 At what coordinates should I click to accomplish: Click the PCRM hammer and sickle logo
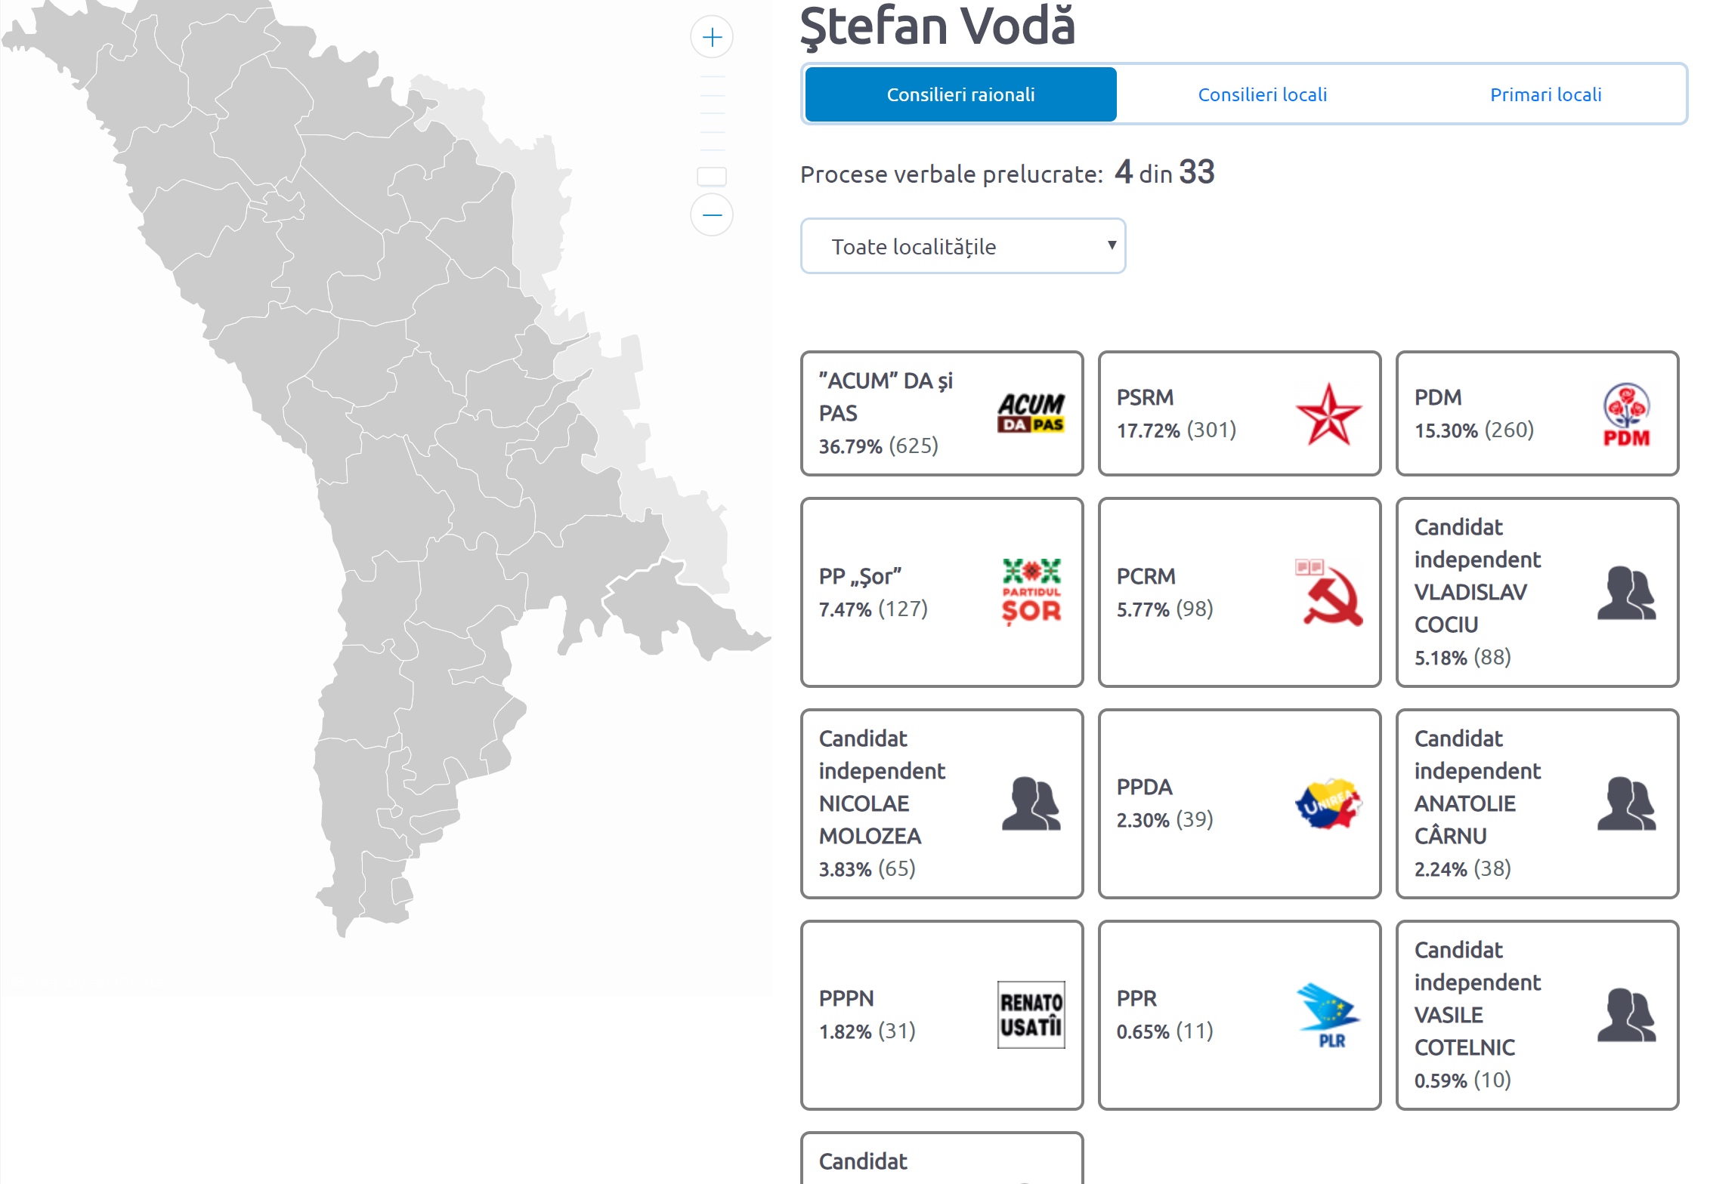pyautogui.click(x=1328, y=592)
